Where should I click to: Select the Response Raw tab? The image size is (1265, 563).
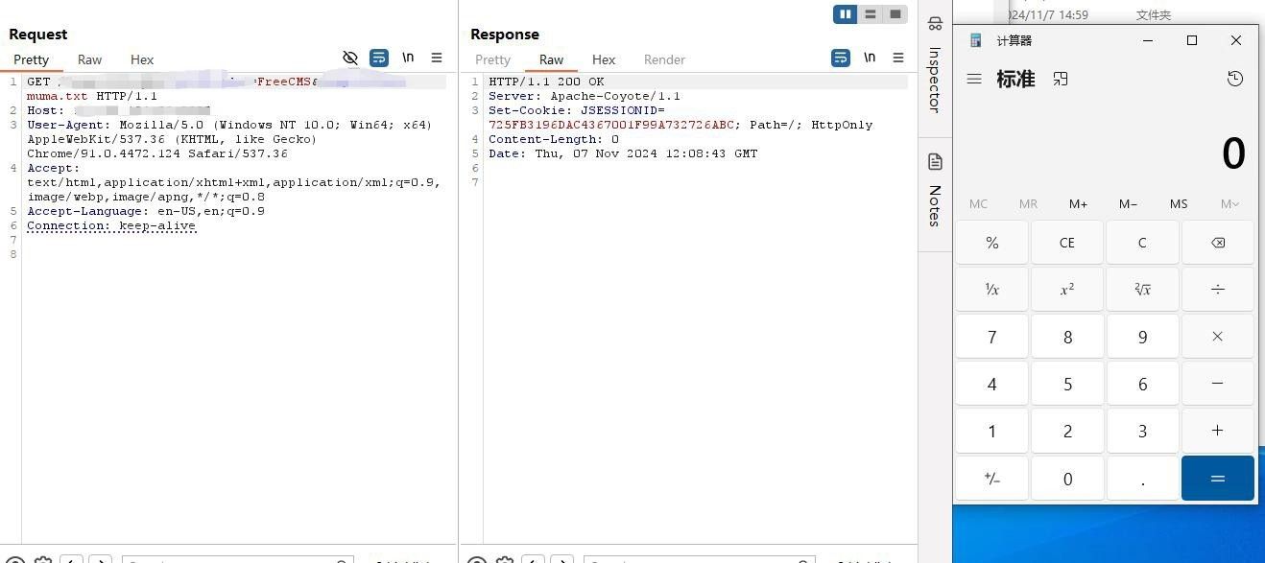[x=551, y=59]
